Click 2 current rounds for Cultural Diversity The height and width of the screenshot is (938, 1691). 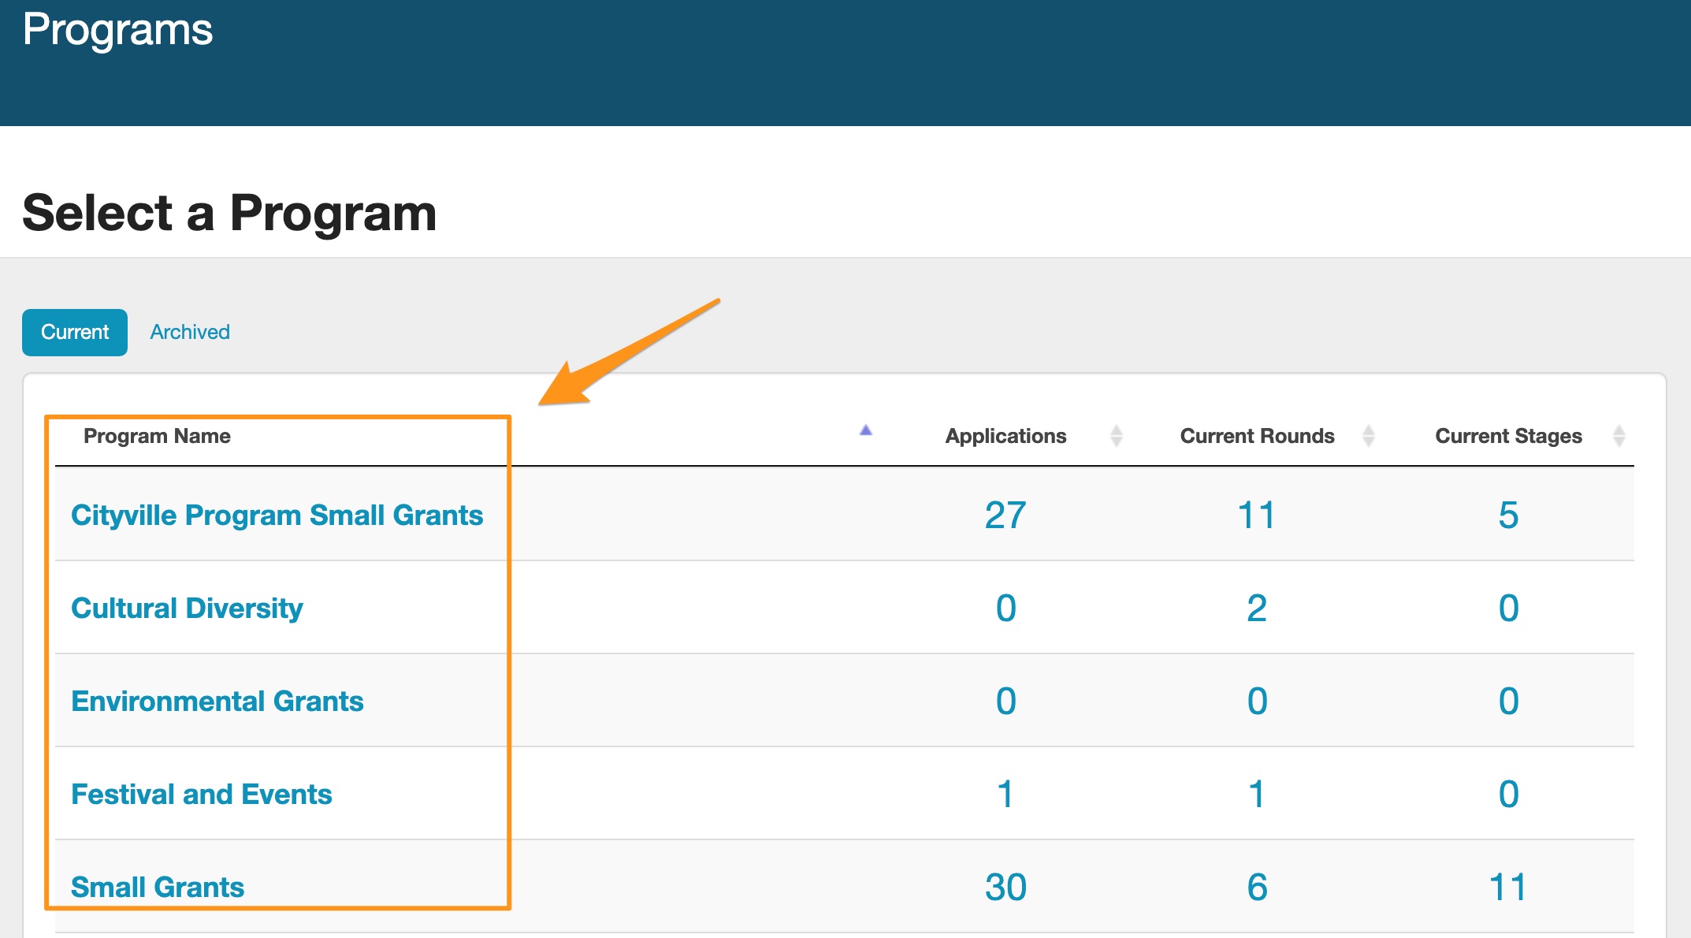click(x=1256, y=608)
